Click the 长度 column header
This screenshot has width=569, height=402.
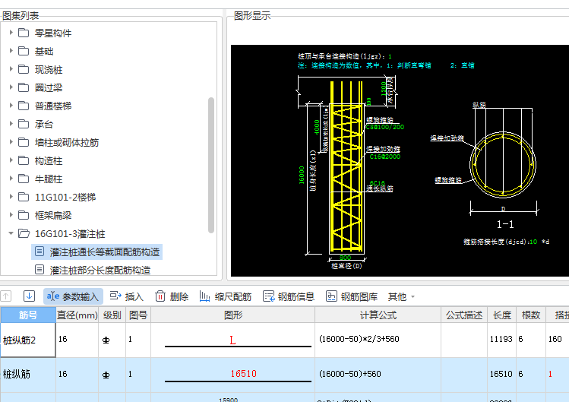pyautogui.click(x=502, y=315)
